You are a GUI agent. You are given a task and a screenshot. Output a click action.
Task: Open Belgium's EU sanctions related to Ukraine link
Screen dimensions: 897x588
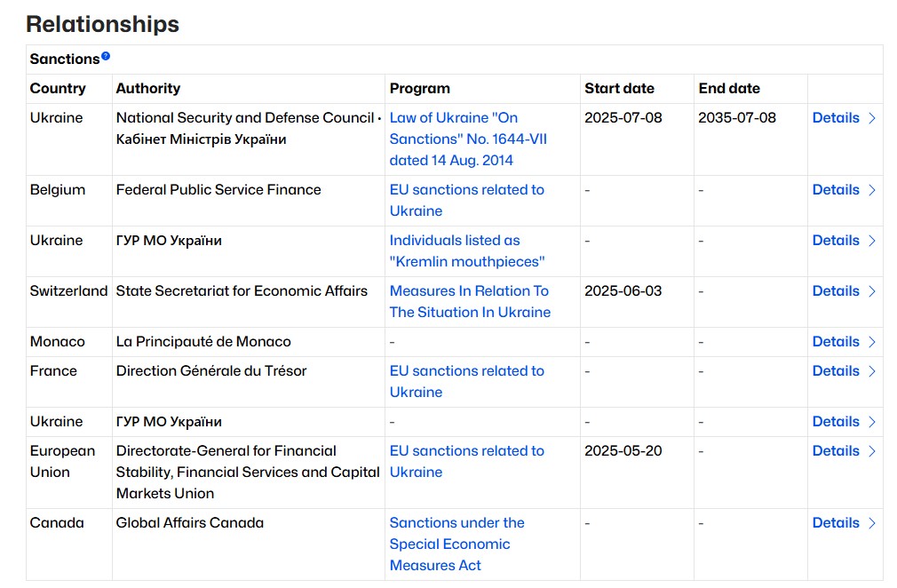tap(467, 200)
